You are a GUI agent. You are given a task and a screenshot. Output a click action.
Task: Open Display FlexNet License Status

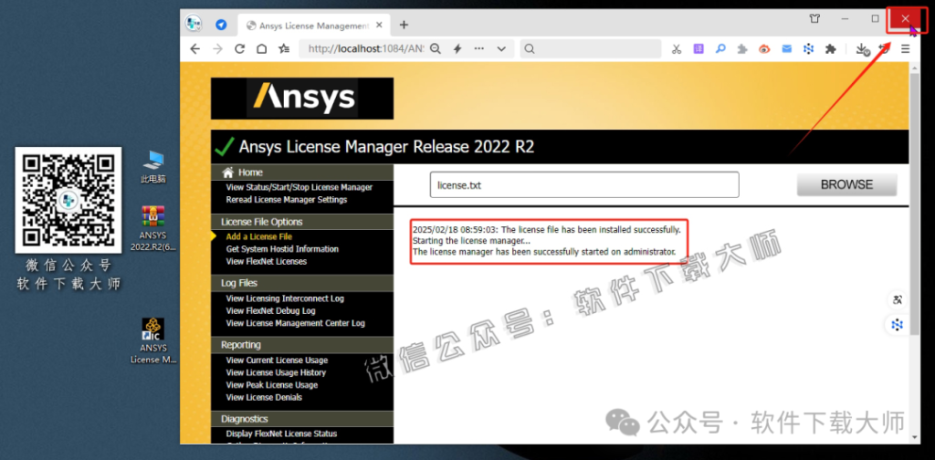point(281,434)
